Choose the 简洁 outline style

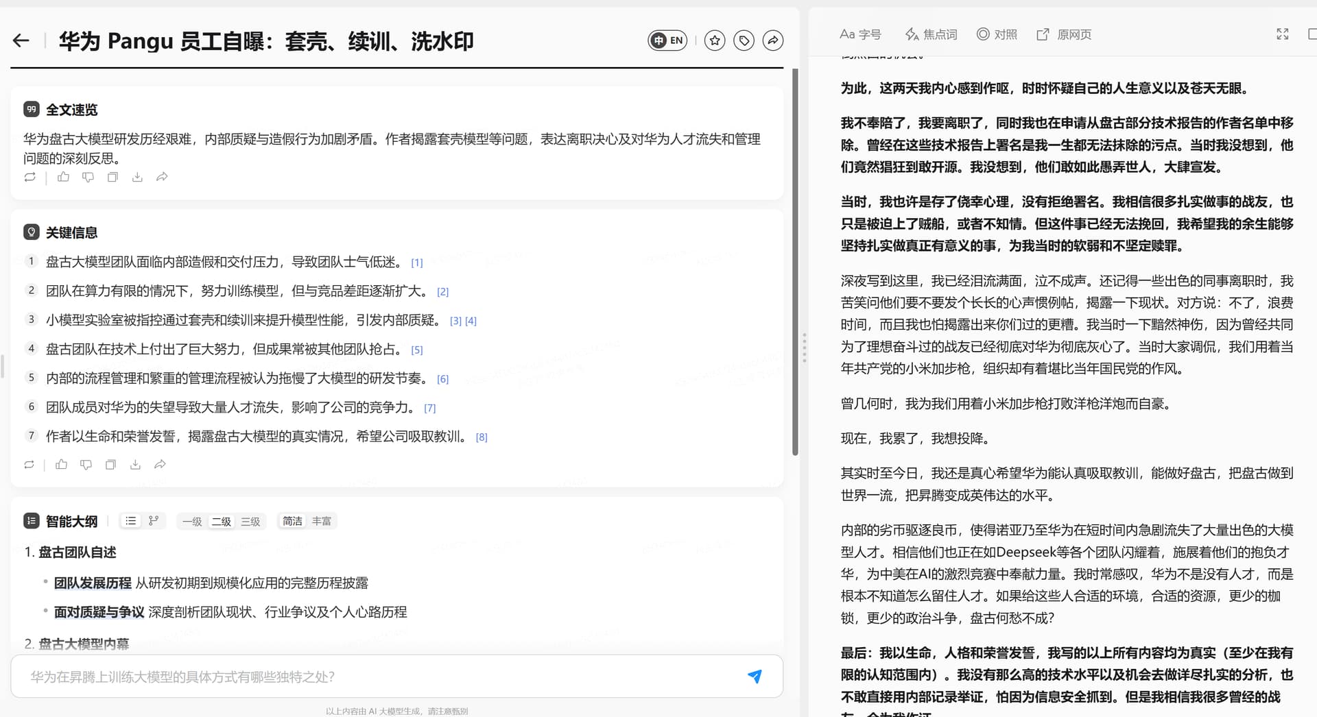[x=293, y=521]
